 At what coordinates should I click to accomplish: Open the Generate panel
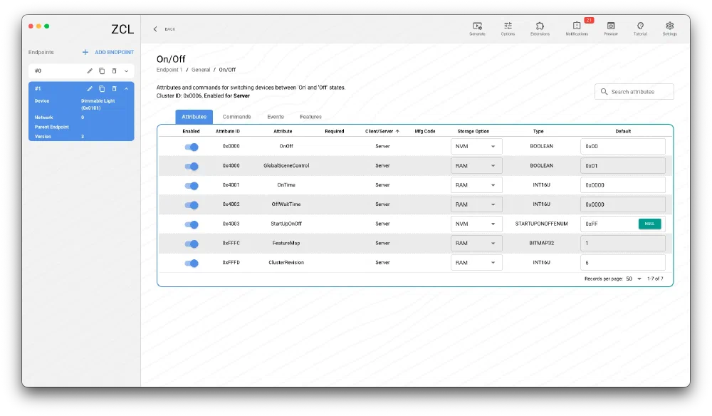pos(477,28)
